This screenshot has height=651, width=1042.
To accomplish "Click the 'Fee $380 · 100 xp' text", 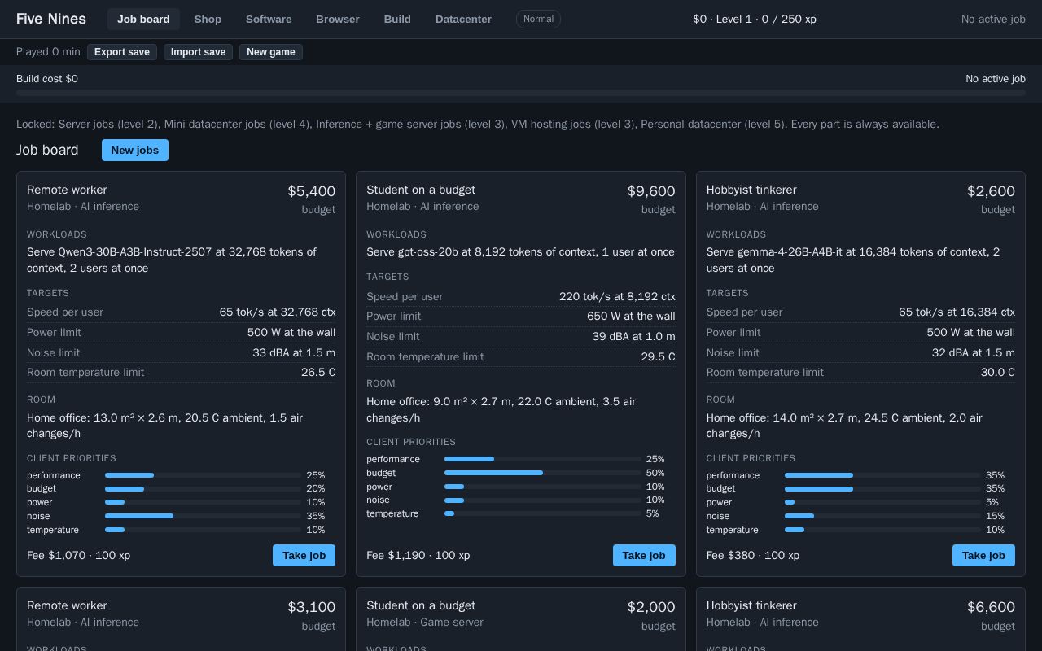I will [753, 555].
